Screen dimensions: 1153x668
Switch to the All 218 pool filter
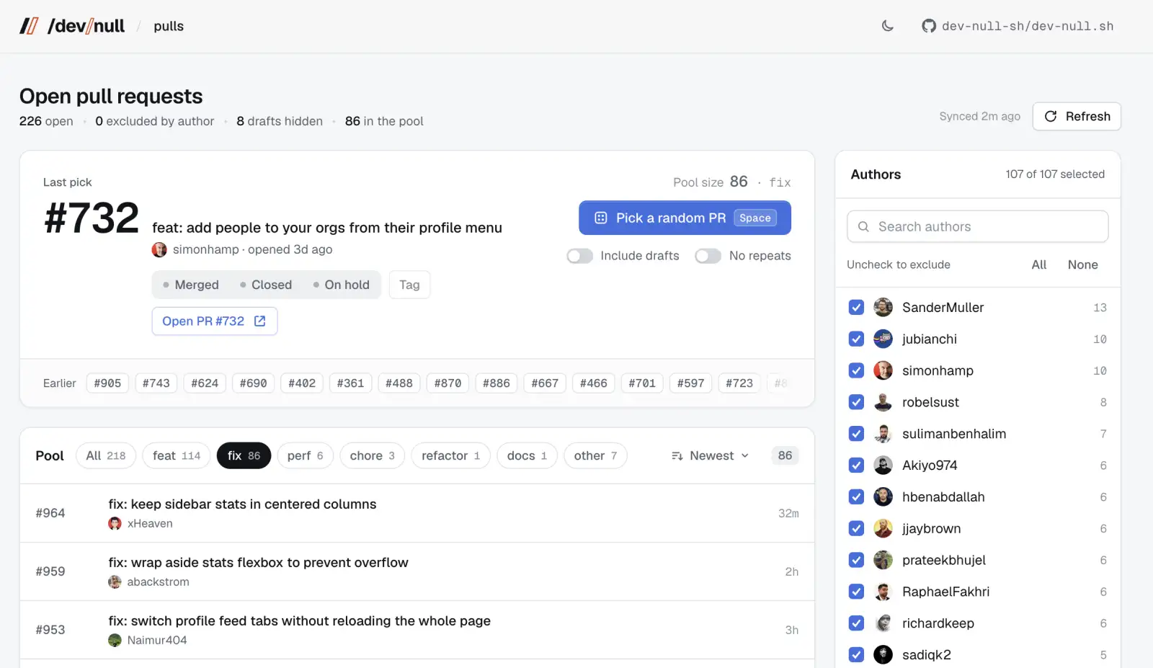coord(106,455)
